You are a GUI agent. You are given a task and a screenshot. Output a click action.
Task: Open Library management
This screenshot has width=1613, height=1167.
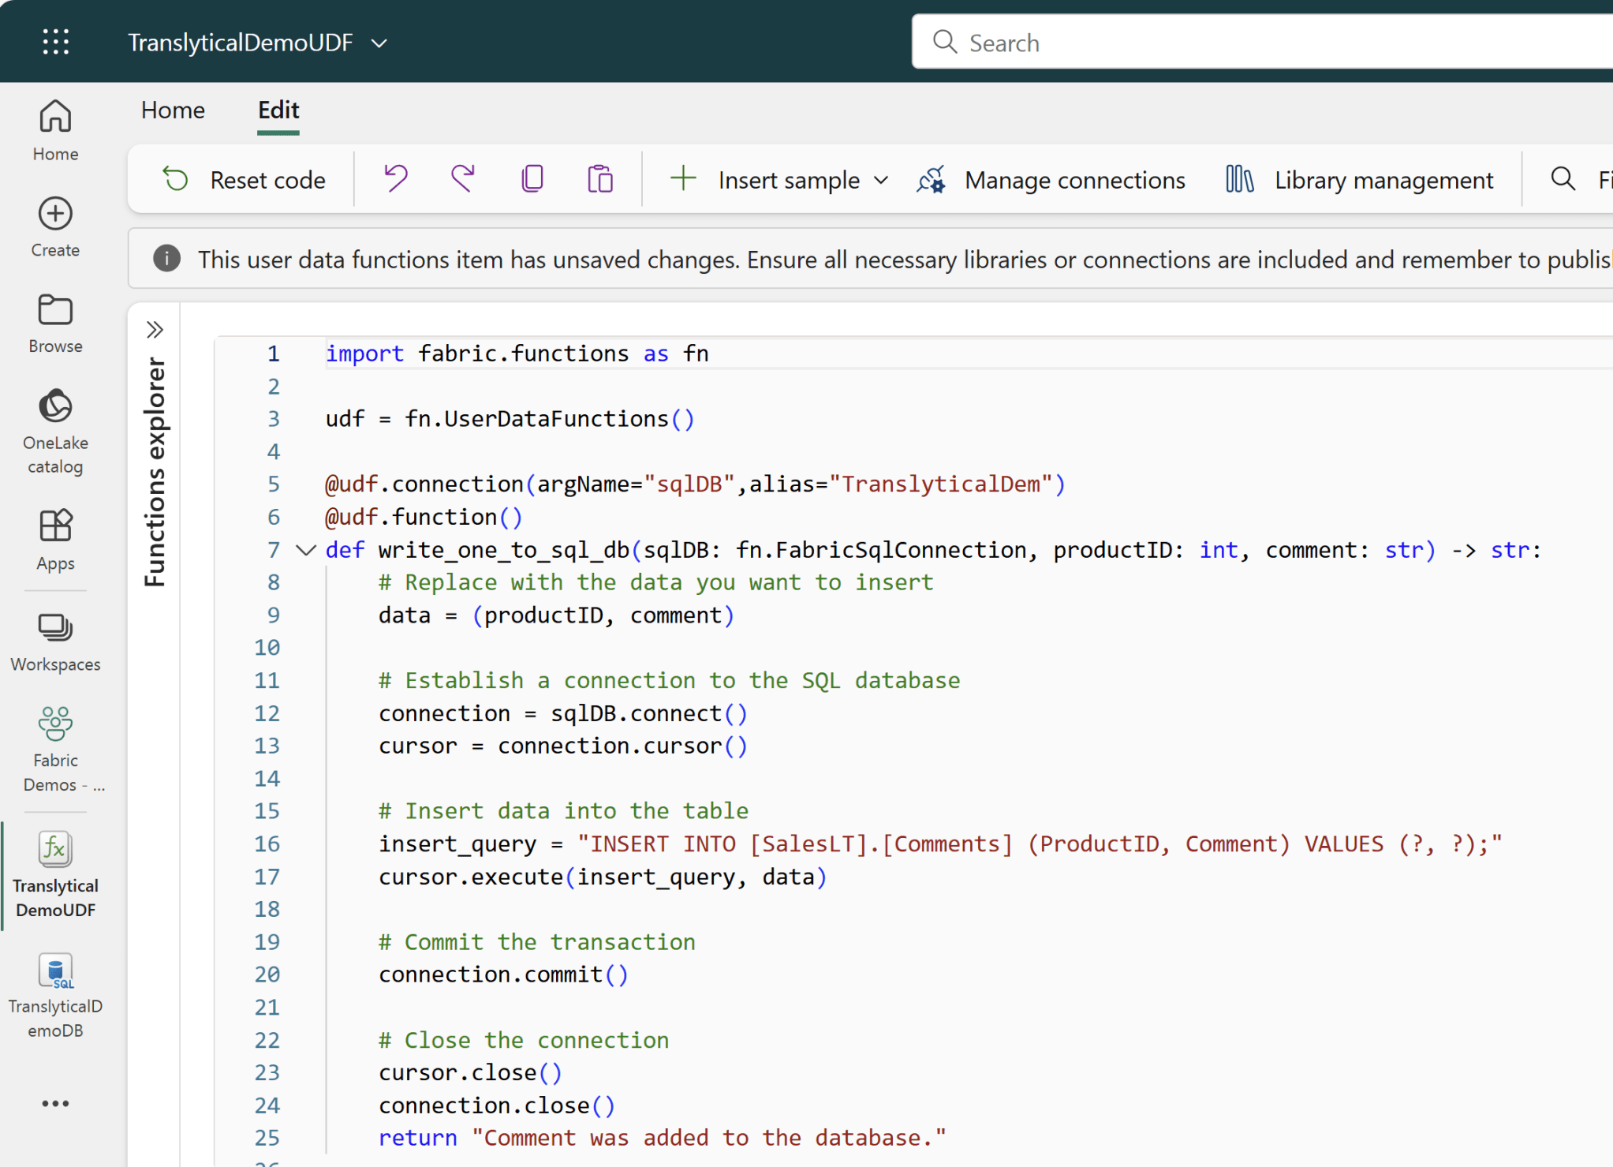pyautogui.click(x=1361, y=179)
